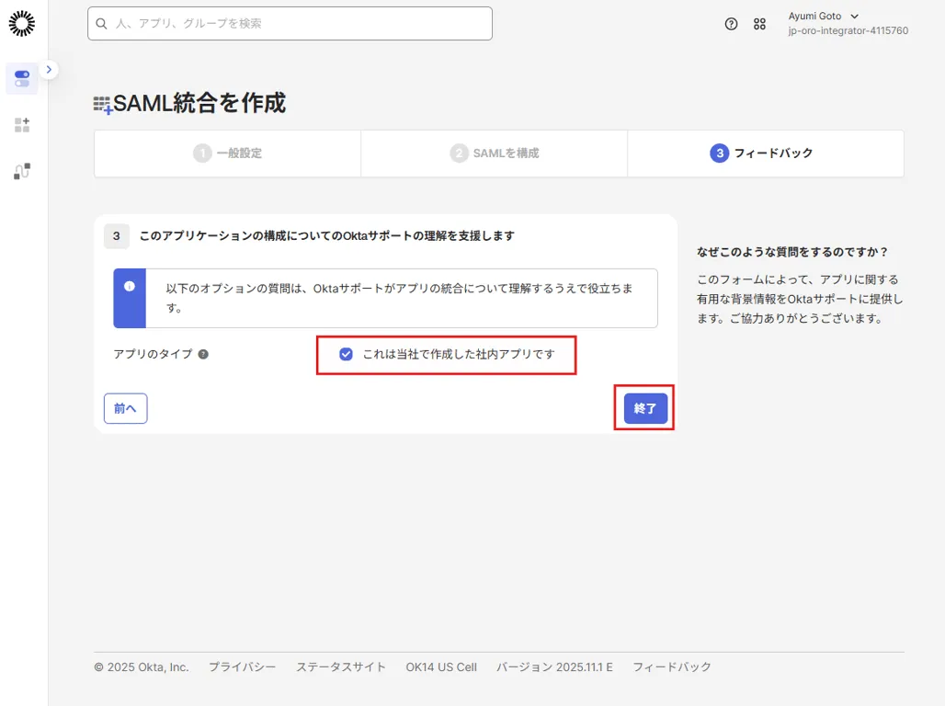Click the org name jp-oro-integrator-4115760
The height and width of the screenshot is (706, 945).
[848, 30]
